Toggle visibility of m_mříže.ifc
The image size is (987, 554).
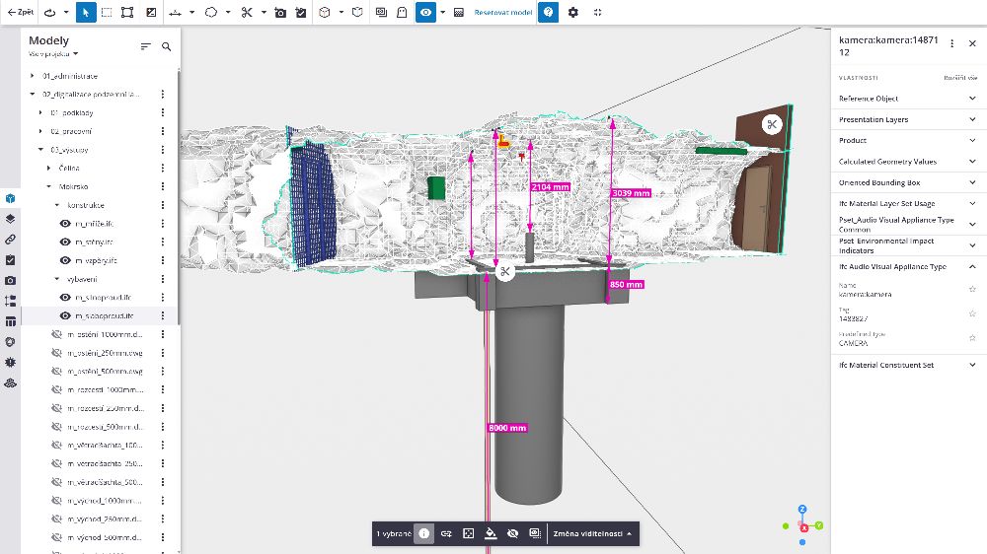(66, 224)
